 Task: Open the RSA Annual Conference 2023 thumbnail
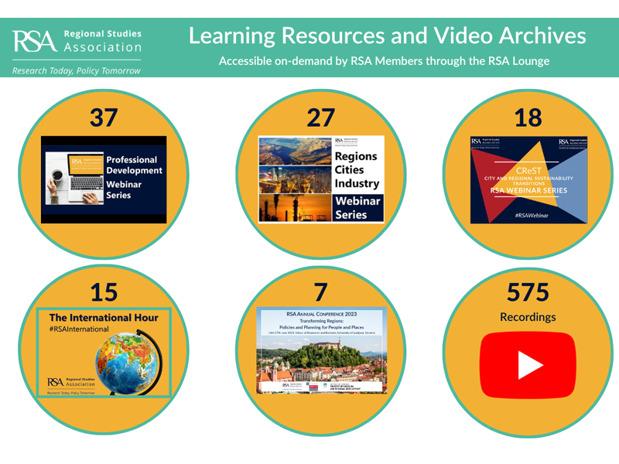pyautogui.click(x=322, y=350)
